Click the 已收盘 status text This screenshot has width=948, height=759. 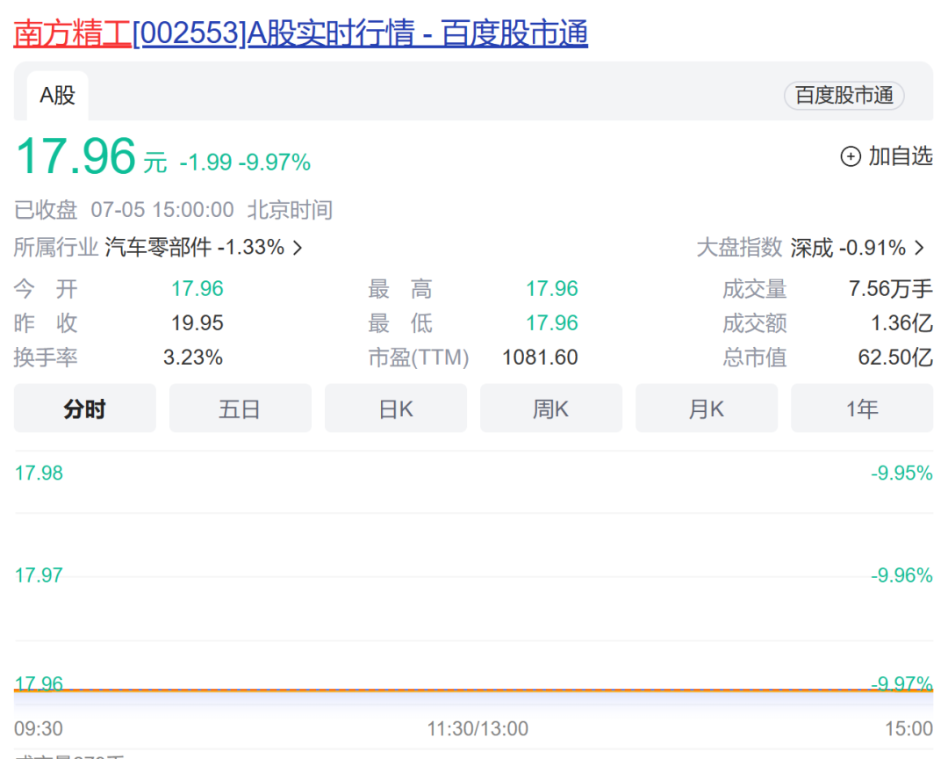[x=46, y=210]
